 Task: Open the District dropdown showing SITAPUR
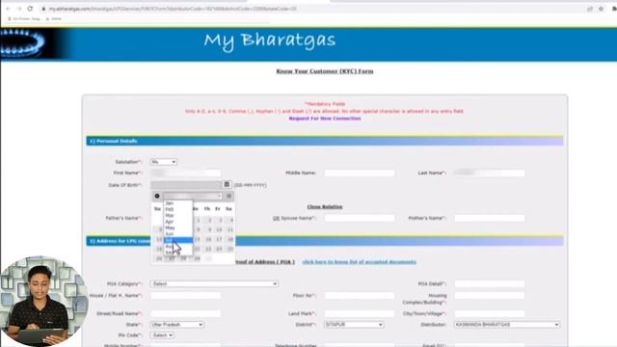[x=354, y=325]
